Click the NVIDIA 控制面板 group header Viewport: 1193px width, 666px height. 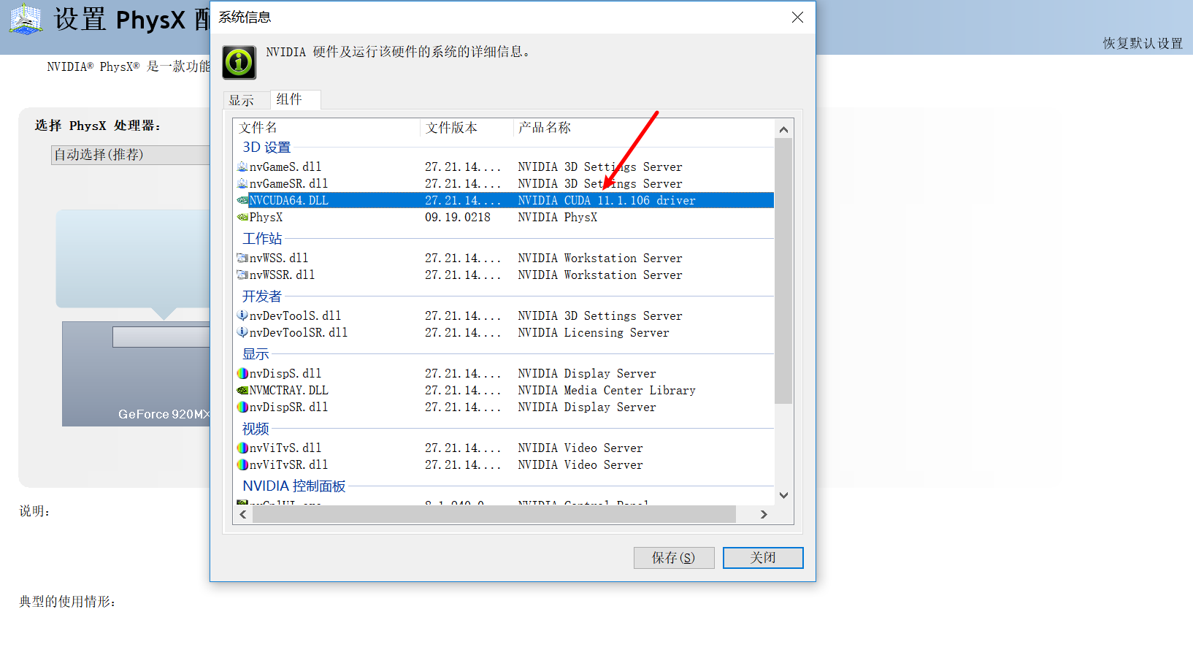294,486
